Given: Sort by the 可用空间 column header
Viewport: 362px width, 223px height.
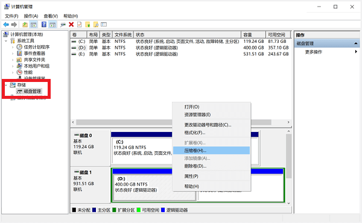Looking at the screenshot, I should point(278,35).
